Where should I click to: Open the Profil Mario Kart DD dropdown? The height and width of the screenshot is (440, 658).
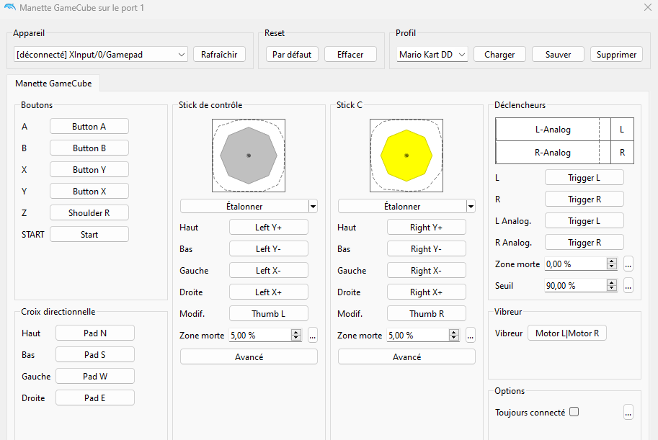pyautogui.click(x=432, y=54)
